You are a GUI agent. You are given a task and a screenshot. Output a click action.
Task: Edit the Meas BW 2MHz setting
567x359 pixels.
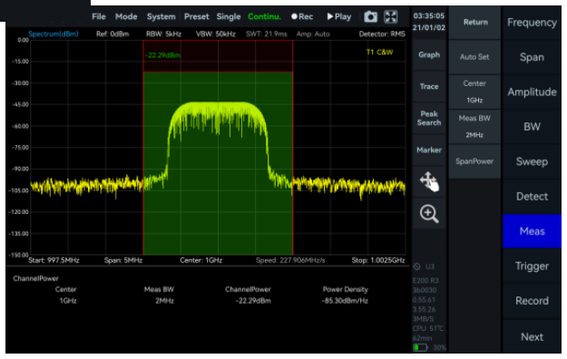[474, 127]
